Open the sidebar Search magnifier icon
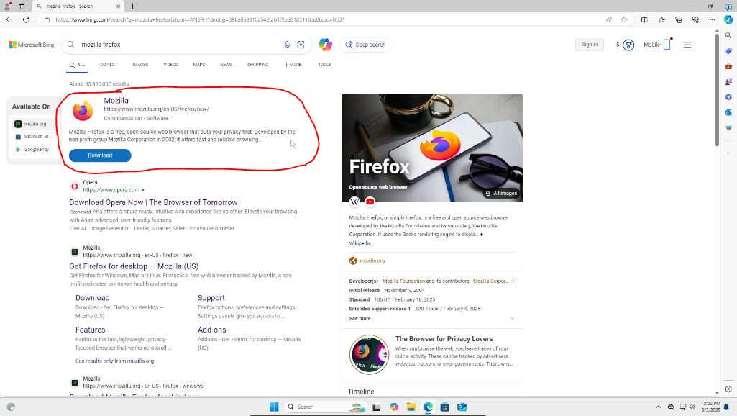Screen dimensions: 737x416 [728, 35]
